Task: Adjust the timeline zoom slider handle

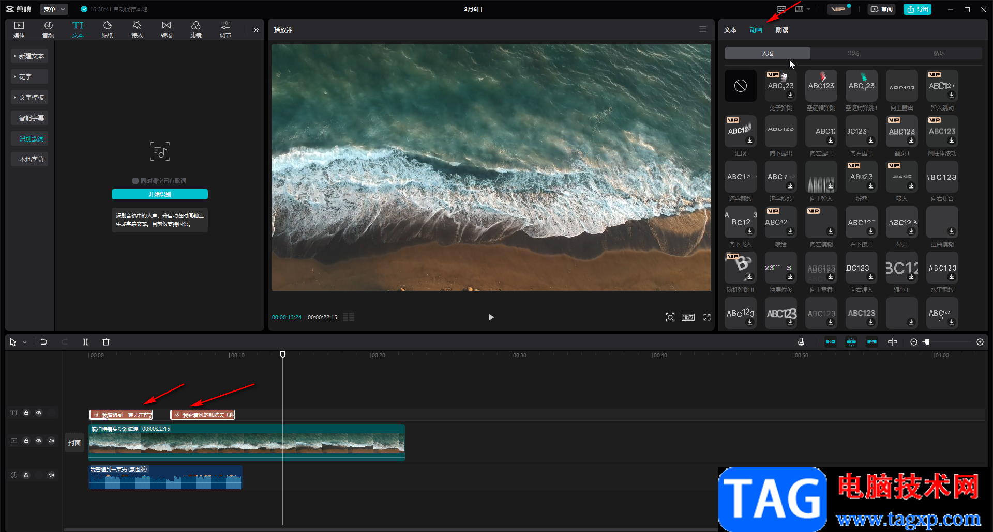Action: [x=927, y=342]
